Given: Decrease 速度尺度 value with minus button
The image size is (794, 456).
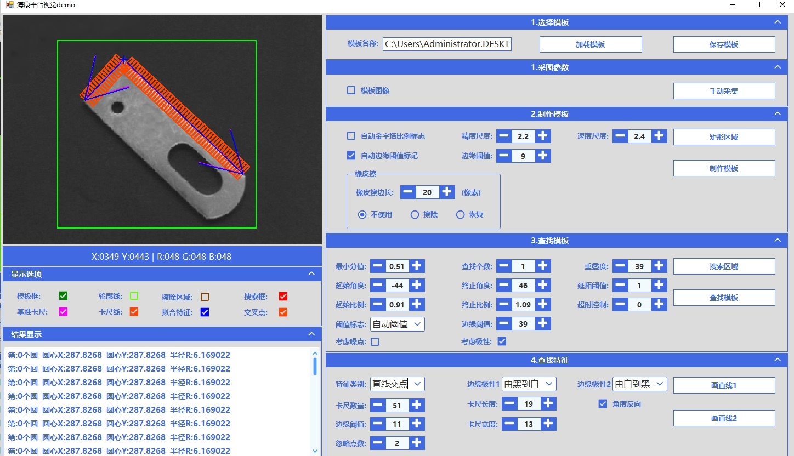Looking at the screenshot, I should pos(620,136).
